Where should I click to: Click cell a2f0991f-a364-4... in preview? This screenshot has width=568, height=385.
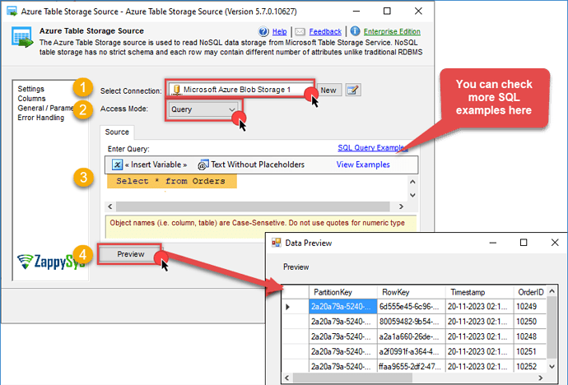coord(411,351)
